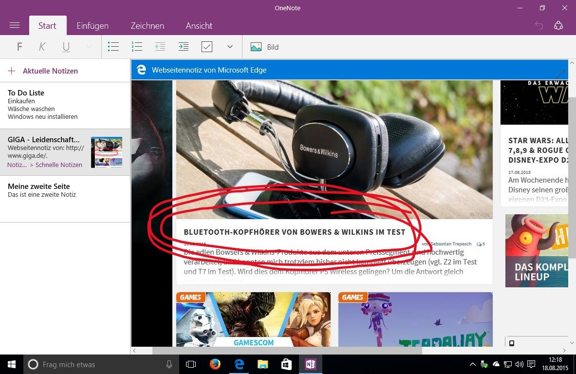Click the small square icon near scrollbar
The width and height of the screenshot is (576, 374).
pos(512,343)
